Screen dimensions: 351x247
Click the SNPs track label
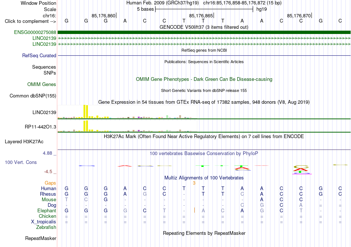click(x=50, y=73)
